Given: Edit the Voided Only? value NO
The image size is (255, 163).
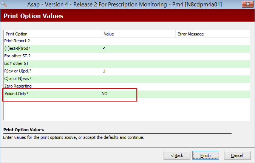Looking at the screenshot, I should coord(139,94).
